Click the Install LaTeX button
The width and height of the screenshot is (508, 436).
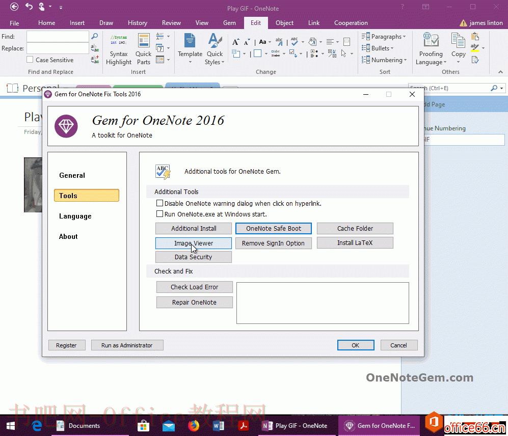355,243
